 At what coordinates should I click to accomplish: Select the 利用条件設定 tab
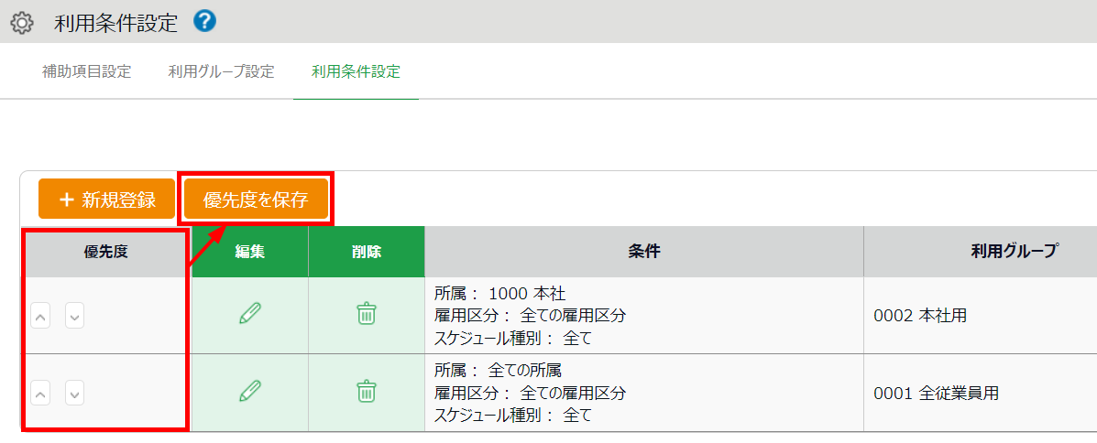point(356,71)
